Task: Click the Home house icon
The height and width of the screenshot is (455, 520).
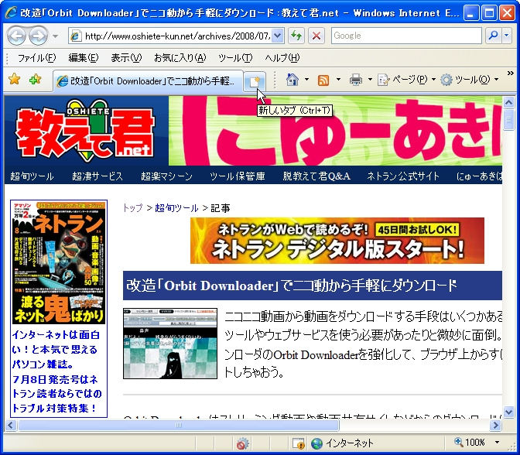Action: [x=292, y=80]
